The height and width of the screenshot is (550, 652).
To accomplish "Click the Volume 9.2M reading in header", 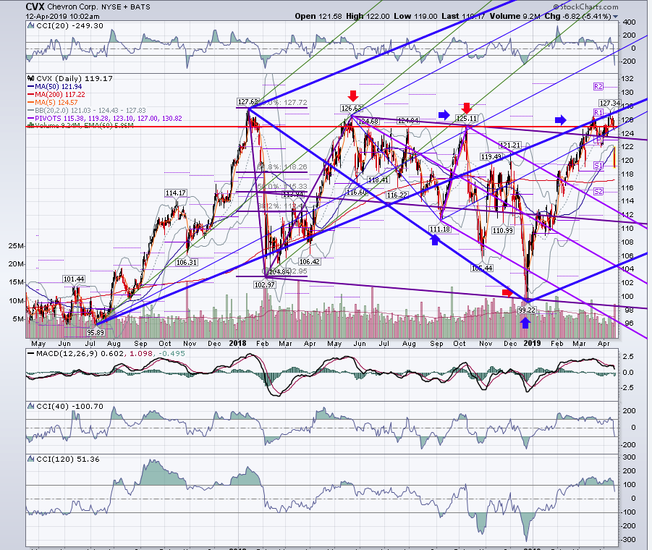I will coord(515,16).
